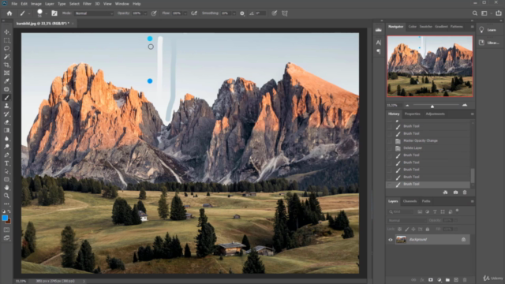505x284 pixels.
Task: Select the Crop tool
Action: (x=6, y=65)
